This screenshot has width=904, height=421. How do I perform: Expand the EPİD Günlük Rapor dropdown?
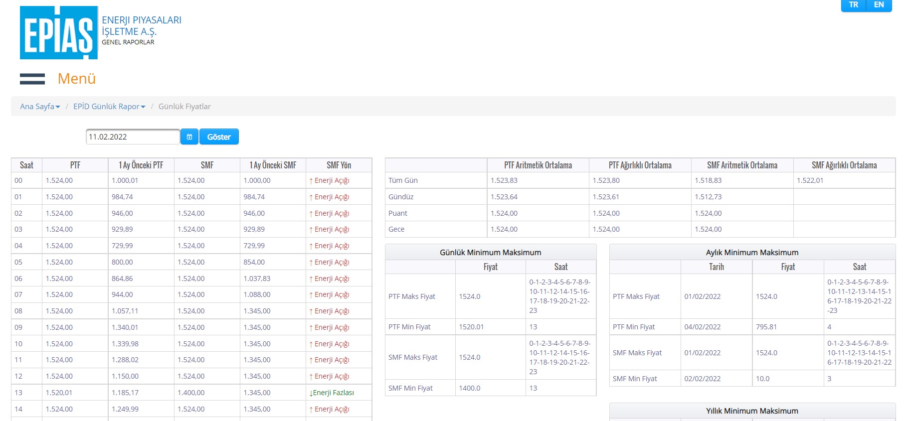[109, 107]
